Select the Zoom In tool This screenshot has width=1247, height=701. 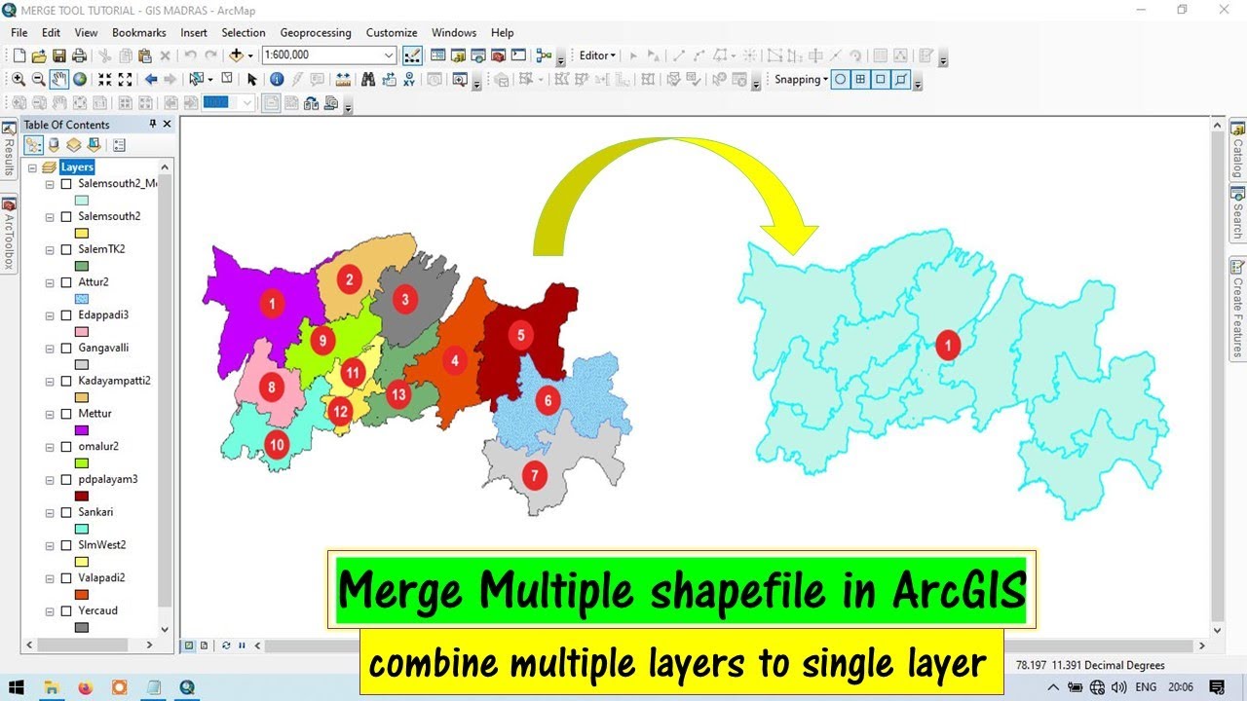pyautogui.click(x=19, y=79)
